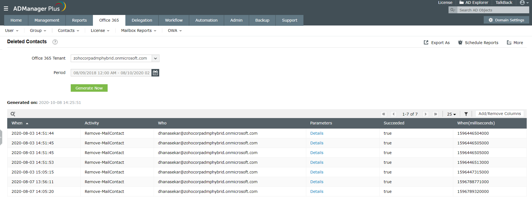Open Details for the 14:51:44 entry
This screenshot has width=532, height=202.
point(317,133)
